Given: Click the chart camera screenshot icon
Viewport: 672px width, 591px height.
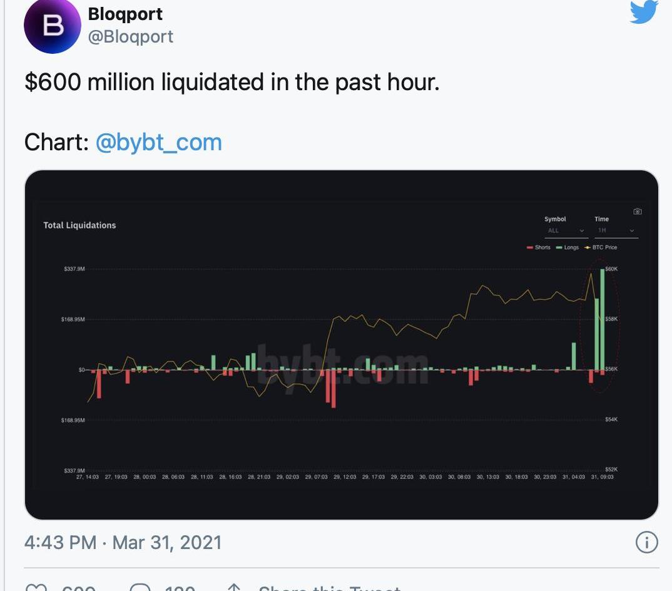Looking at the screenshot, I should (x=638, y=212).
